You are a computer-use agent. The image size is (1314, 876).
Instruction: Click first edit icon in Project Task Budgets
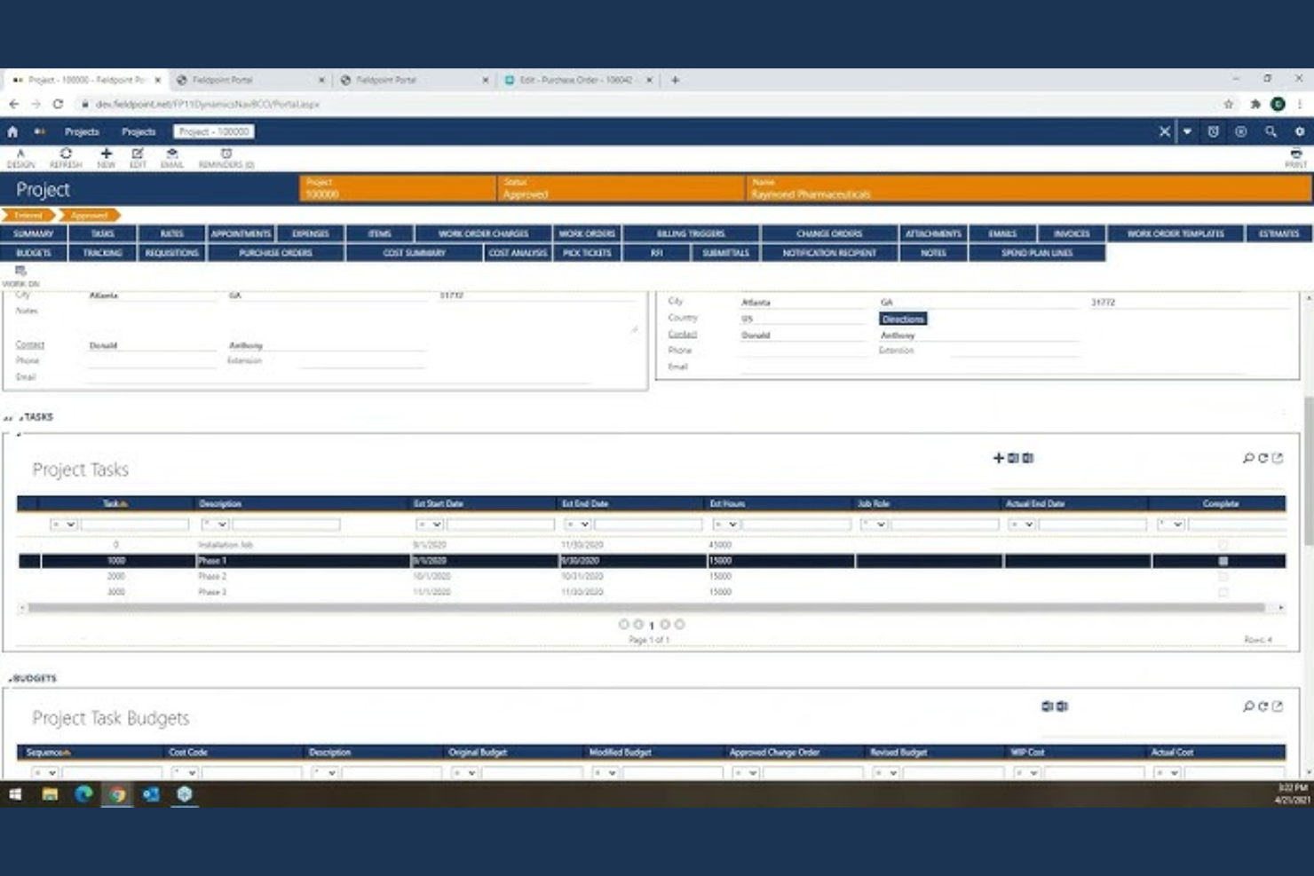point(1047,706)
